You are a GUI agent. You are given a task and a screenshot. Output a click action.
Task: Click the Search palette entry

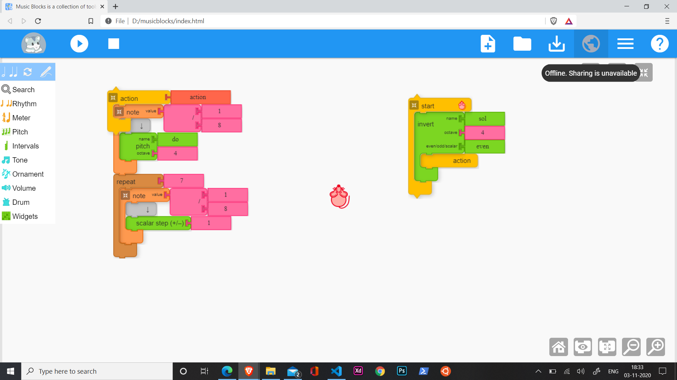(23, 90)
